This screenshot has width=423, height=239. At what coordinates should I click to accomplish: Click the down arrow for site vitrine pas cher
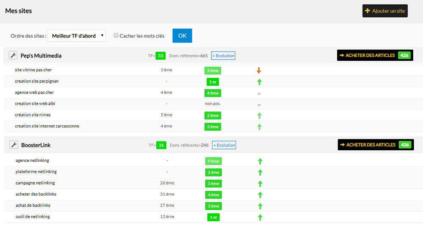259,71
